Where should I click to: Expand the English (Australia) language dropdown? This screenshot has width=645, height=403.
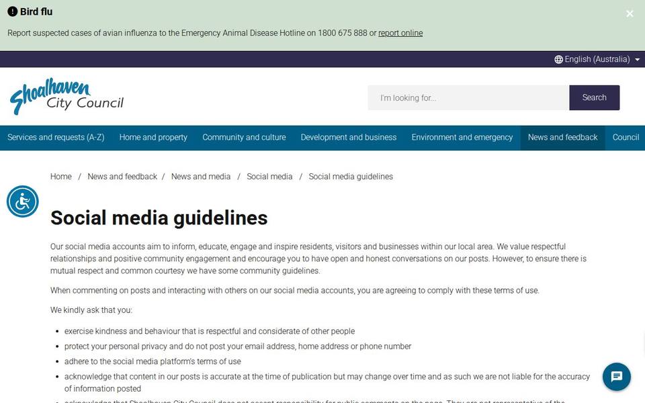click(597, 59)
